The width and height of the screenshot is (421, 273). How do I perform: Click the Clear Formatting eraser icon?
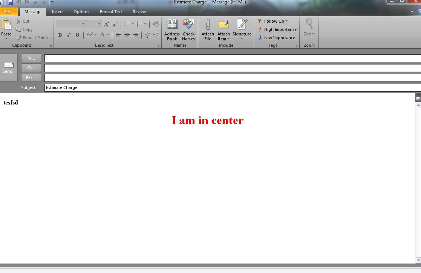pyautogui.click(x=155, y=24)
